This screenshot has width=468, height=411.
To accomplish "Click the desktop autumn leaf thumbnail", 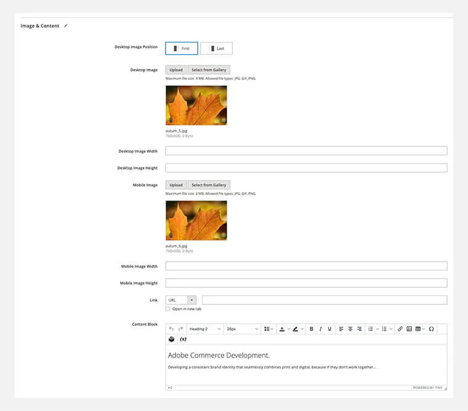I will tap(196, 105).
